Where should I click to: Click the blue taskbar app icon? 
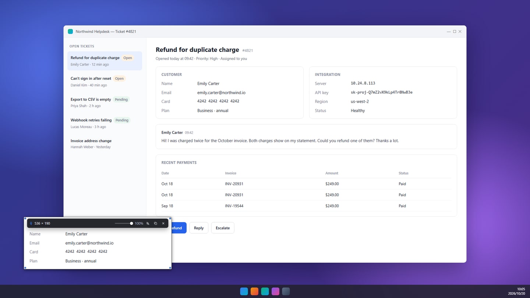tap(244, 291)
